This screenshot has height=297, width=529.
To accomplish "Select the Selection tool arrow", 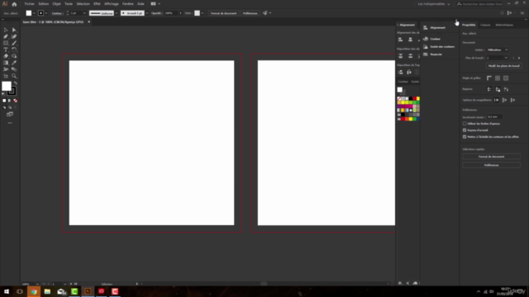I will point(6,30).
